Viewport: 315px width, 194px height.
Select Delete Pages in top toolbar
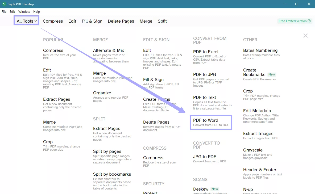click(121, 21)
